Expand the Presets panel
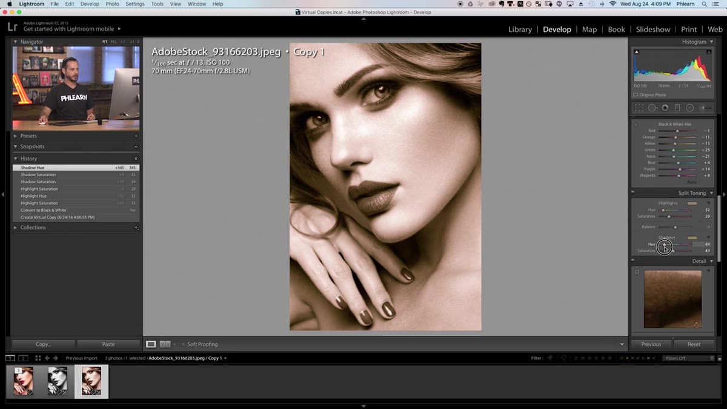Screen dimensions: 727x409 coord(16,136)
